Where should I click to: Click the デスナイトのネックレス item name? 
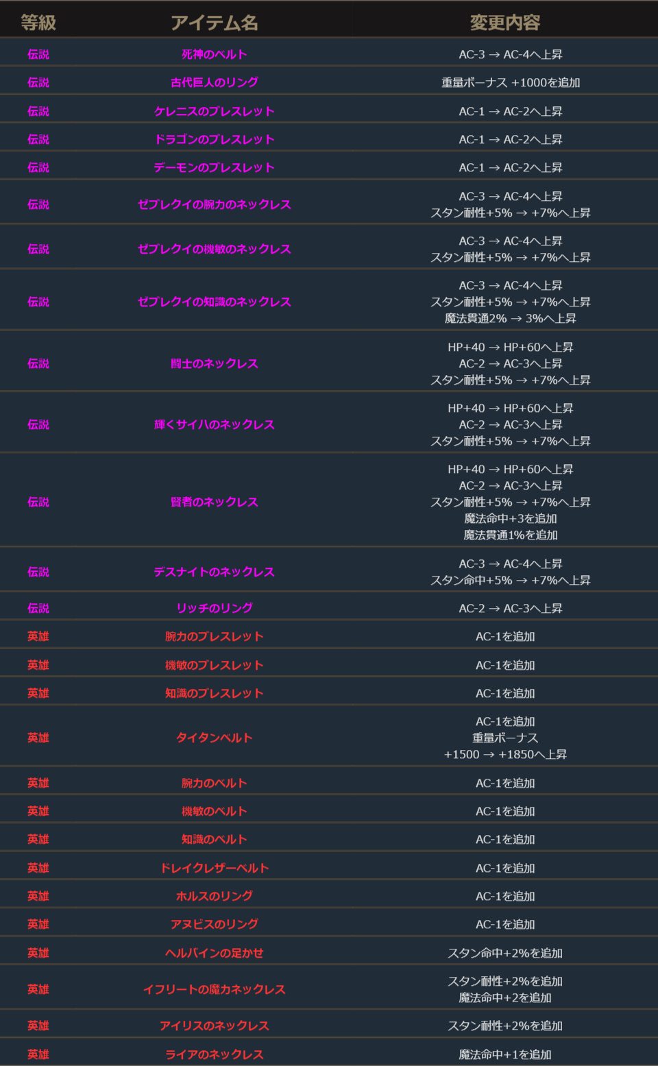pyautogui.click(x=214, y=572)
